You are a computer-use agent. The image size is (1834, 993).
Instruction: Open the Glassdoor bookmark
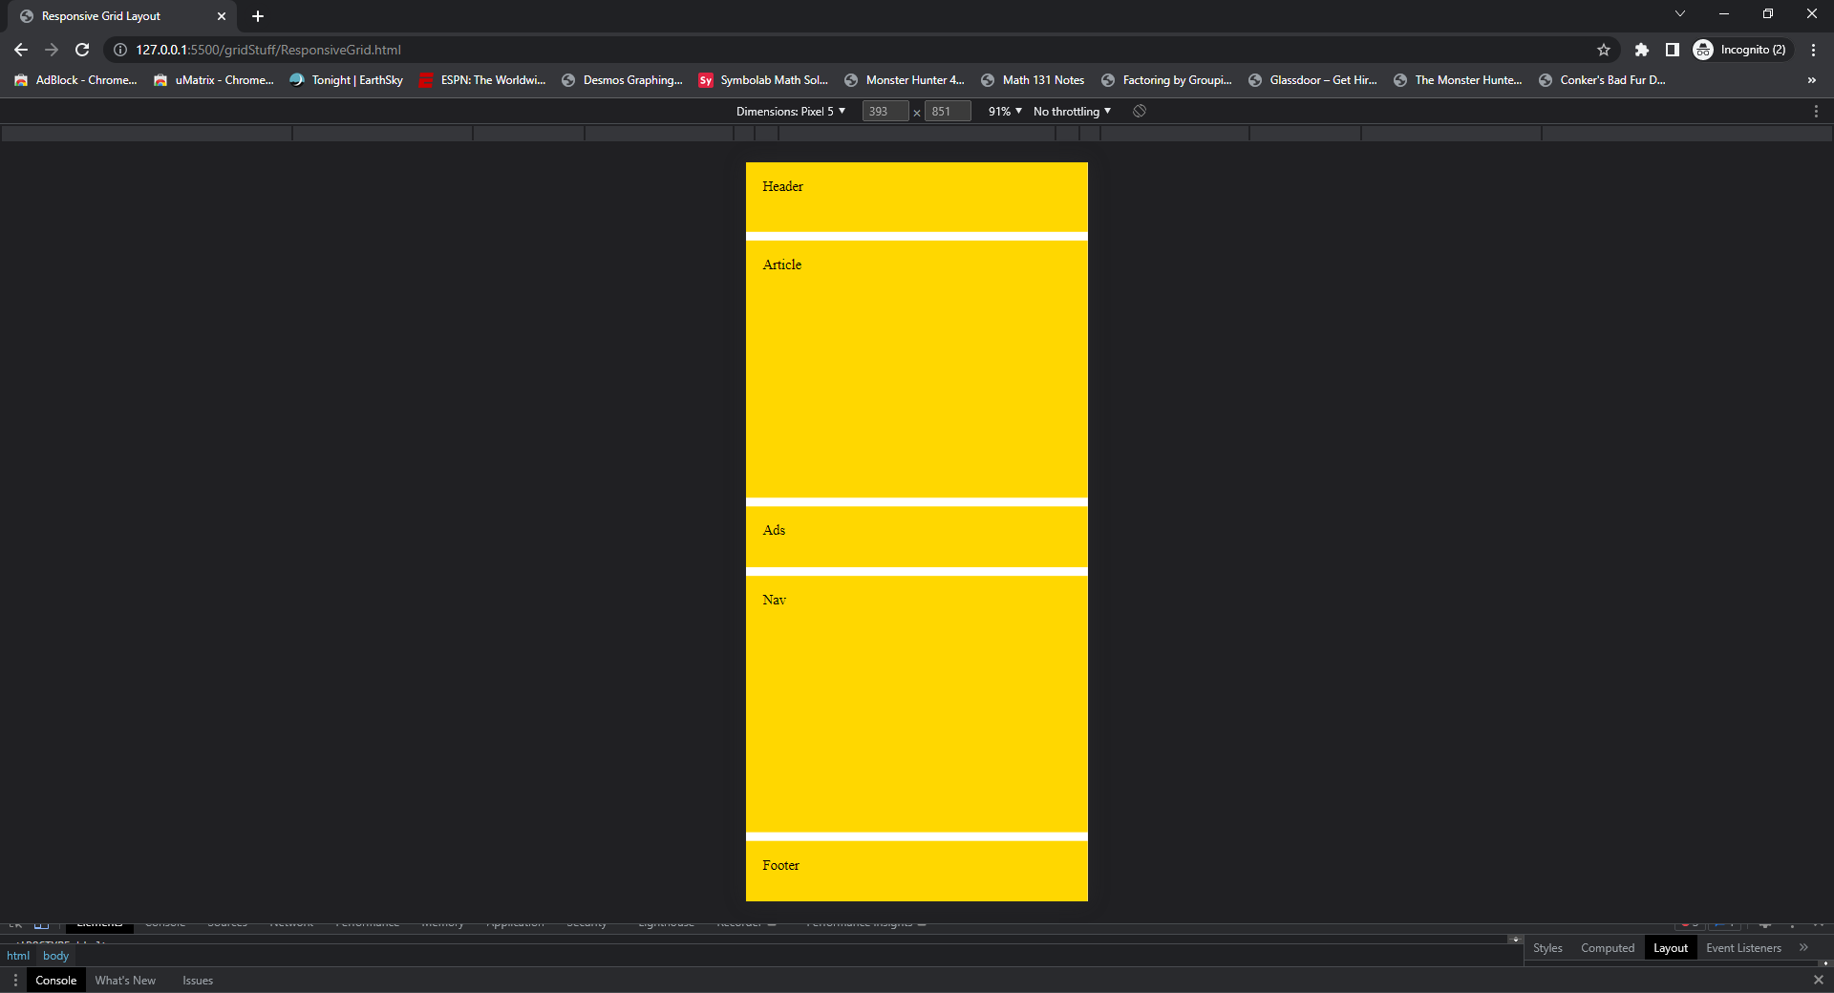(1313, 80)
